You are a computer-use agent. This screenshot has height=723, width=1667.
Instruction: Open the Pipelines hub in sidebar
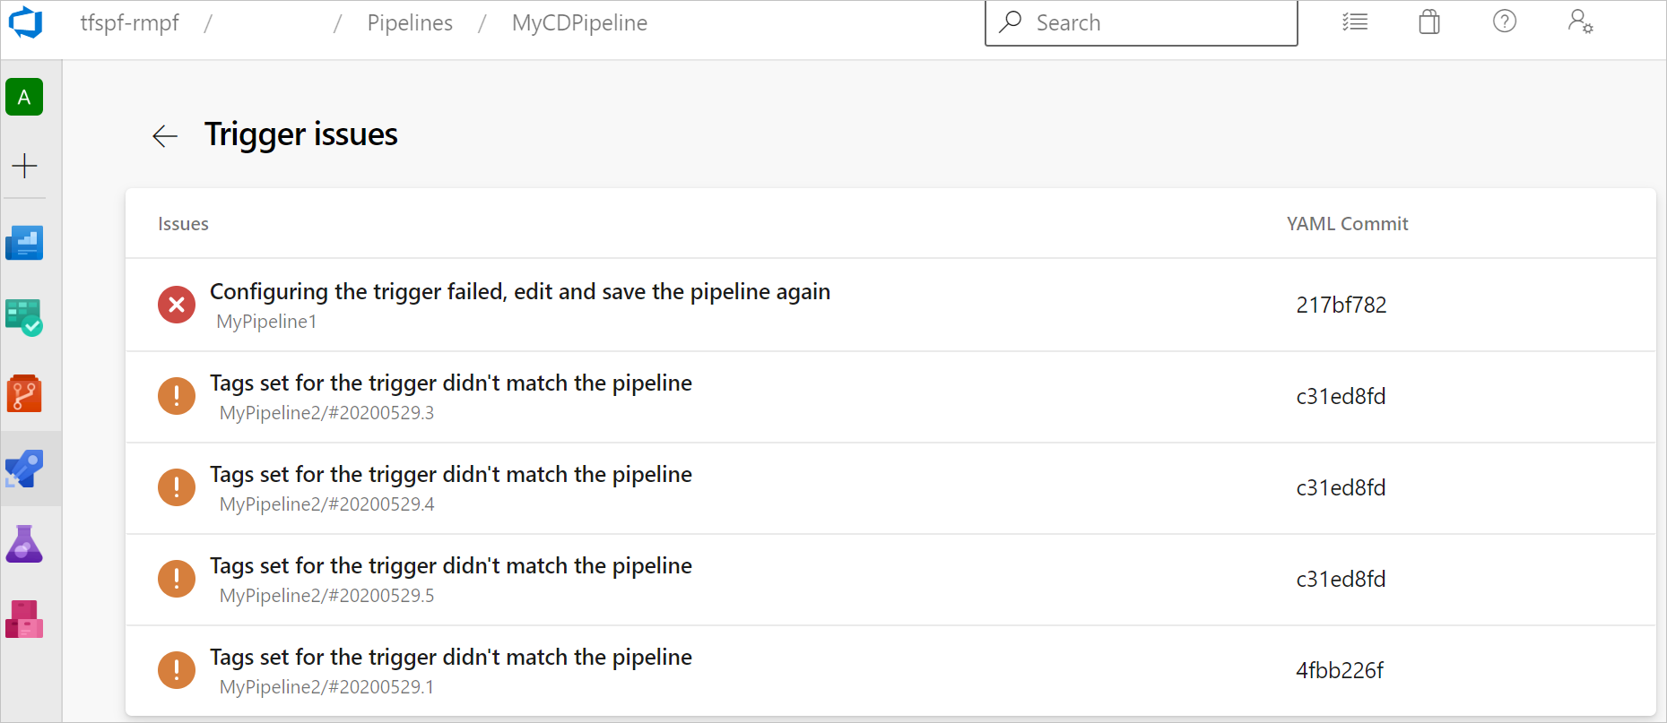[x=24, y=469]
